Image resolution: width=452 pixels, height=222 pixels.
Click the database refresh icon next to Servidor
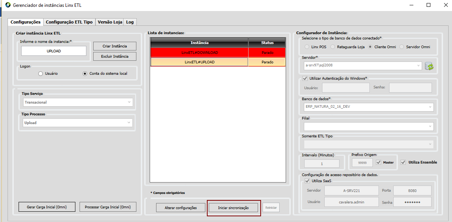(x=429, y=66)
